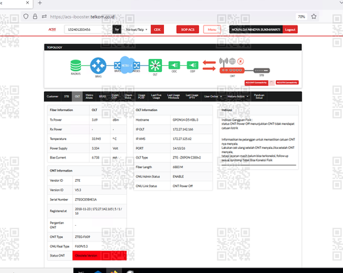Click the small pink button between connectivity buttons
Viewport: 343px width, 273px height.
[272, 83]
